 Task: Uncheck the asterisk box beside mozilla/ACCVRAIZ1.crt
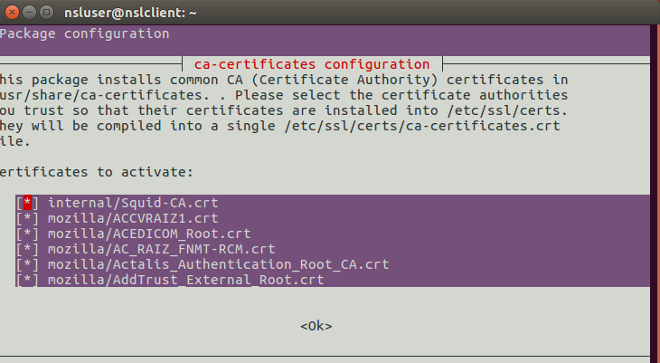[x=27, y=218]
